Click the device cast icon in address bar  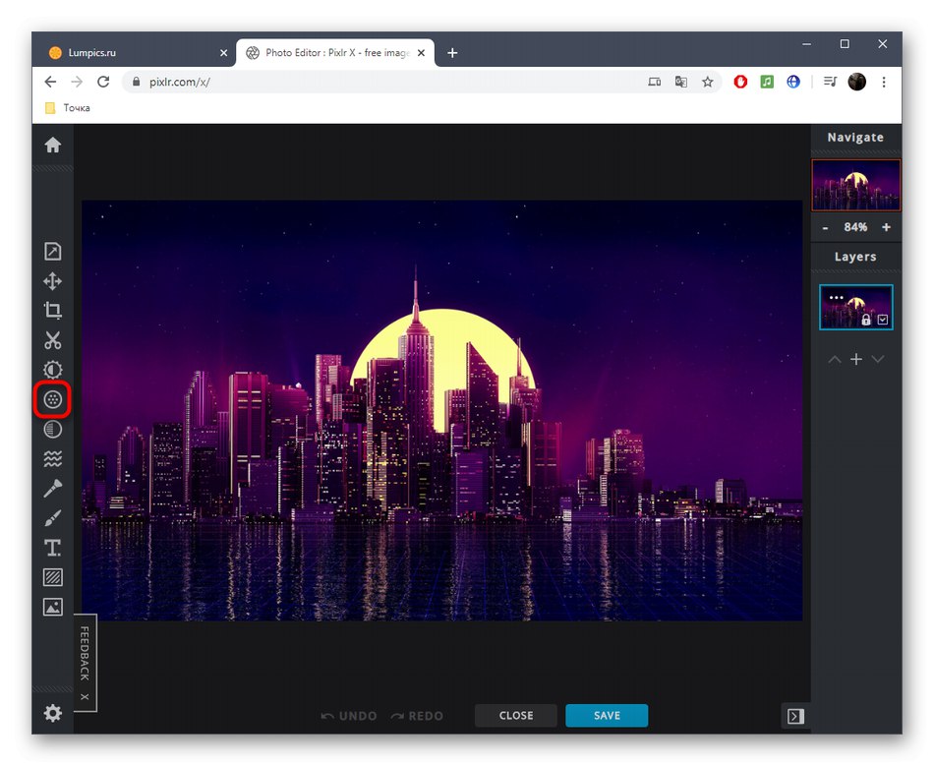coord(654,82)
